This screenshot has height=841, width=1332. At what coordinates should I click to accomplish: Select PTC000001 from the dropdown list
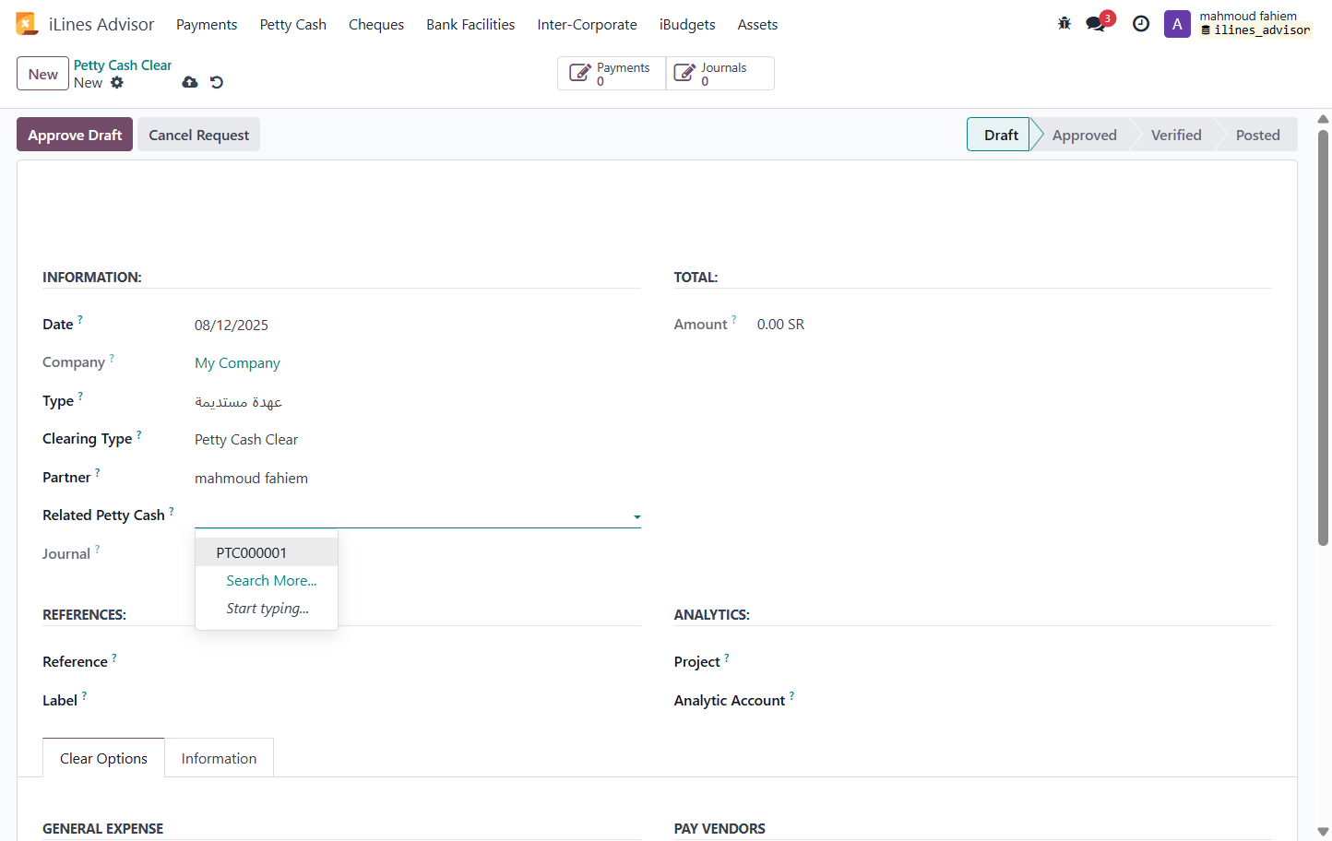point(267,552)
